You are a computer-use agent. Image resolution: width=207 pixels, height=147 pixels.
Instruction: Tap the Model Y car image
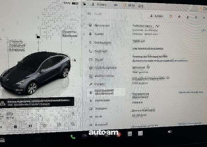pyautogui.click(x=35, y=72)
